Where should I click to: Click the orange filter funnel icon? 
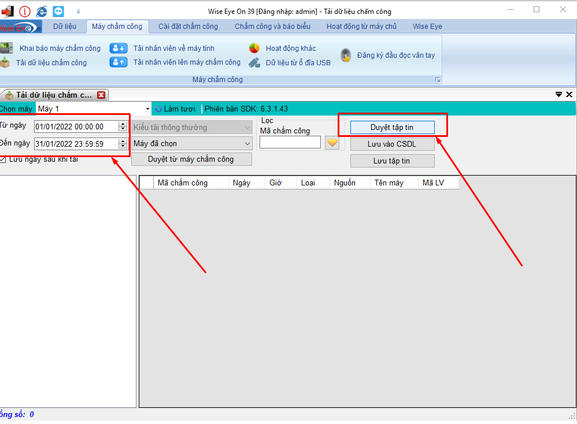332,143
